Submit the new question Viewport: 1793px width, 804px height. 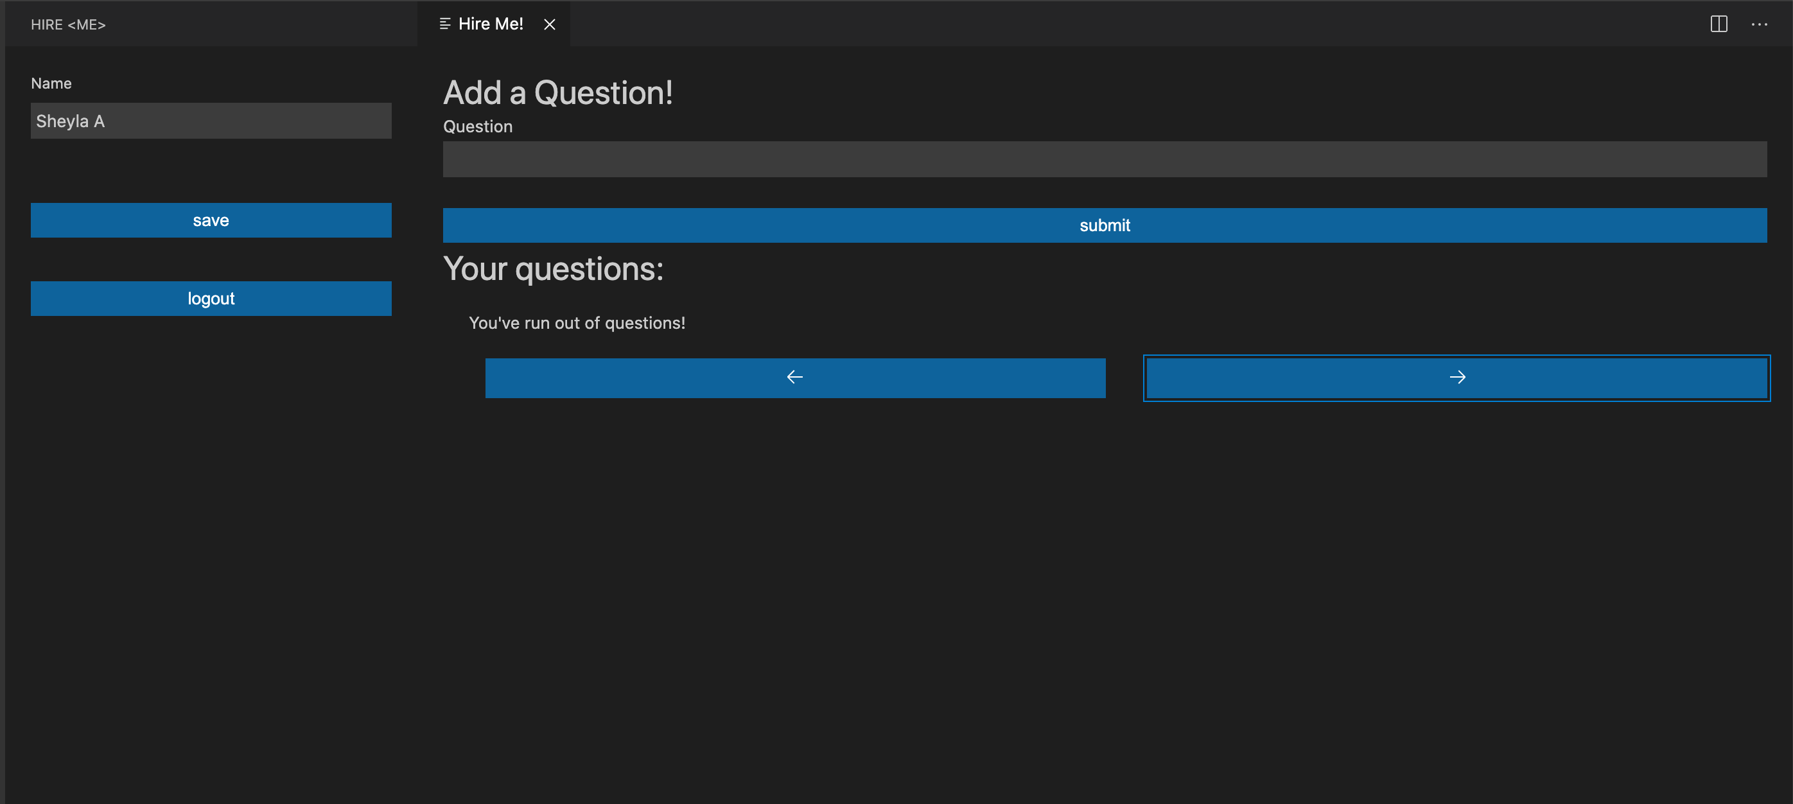pos(1105,225)
